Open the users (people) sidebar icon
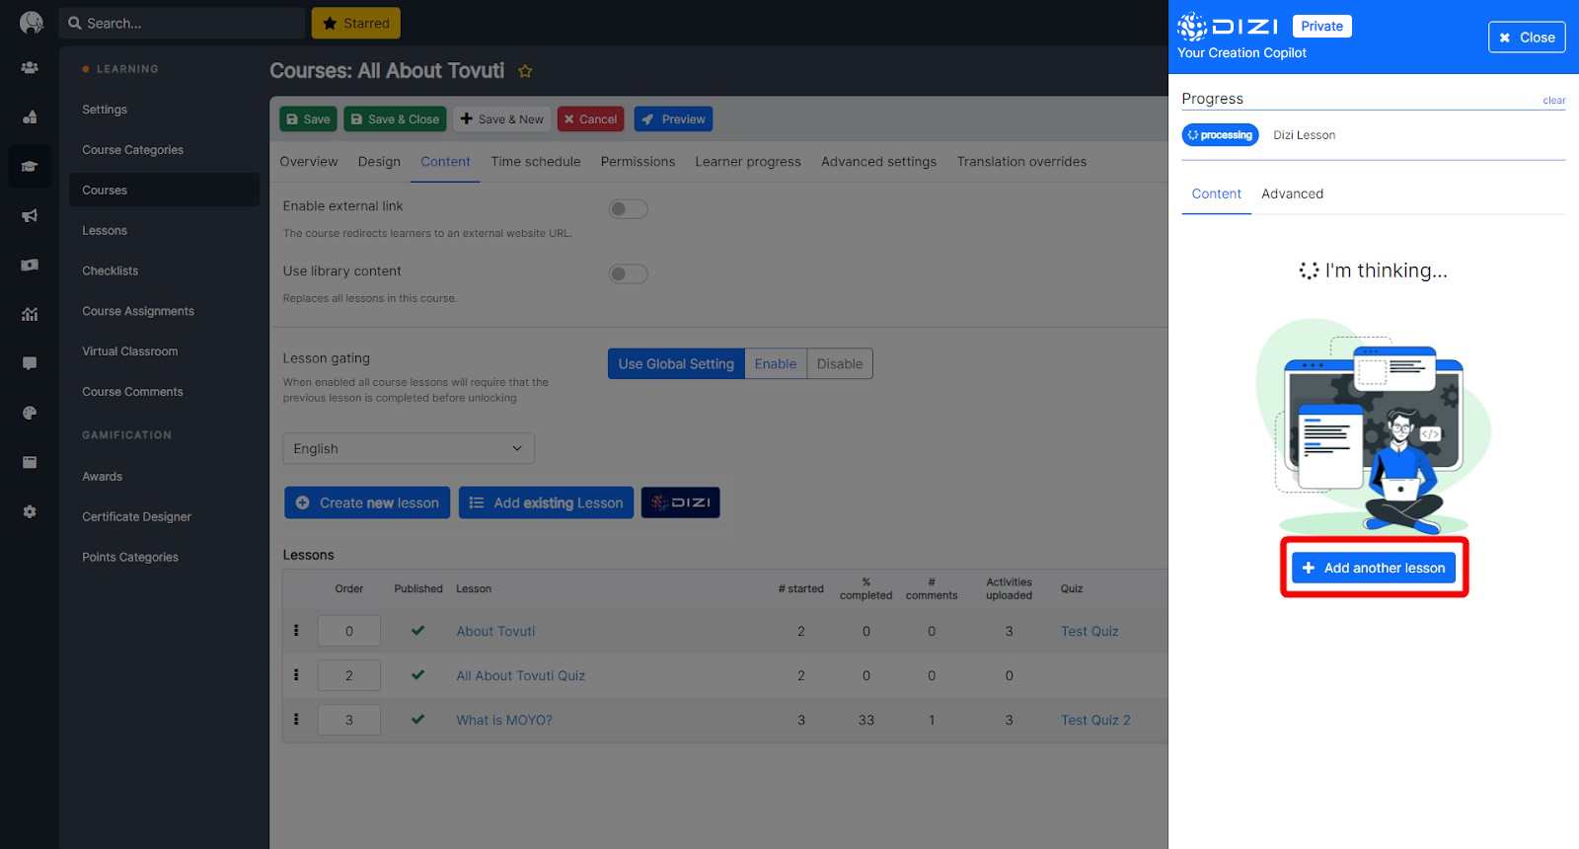The image size is (1579, 849). coord(30,68)
